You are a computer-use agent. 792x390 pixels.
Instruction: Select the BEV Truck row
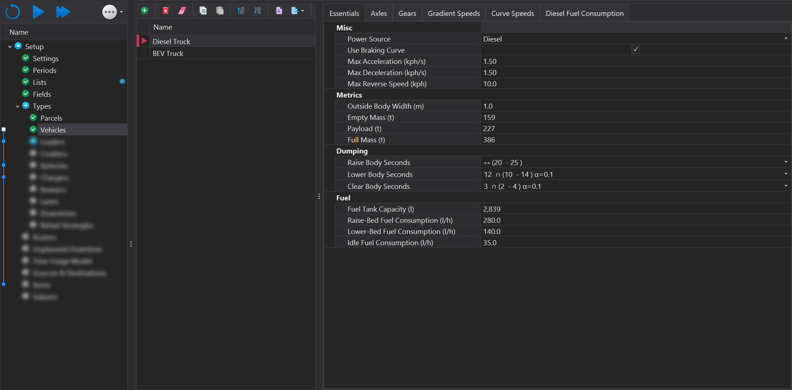(168, 53)
